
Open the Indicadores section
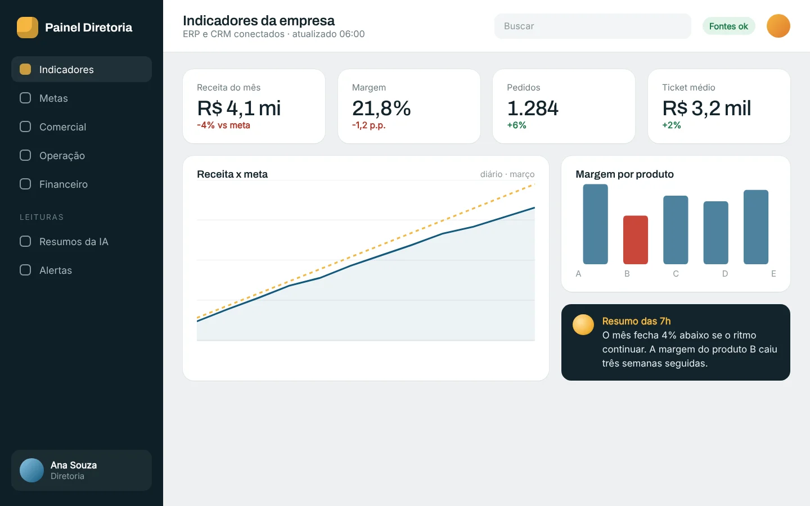82,69
